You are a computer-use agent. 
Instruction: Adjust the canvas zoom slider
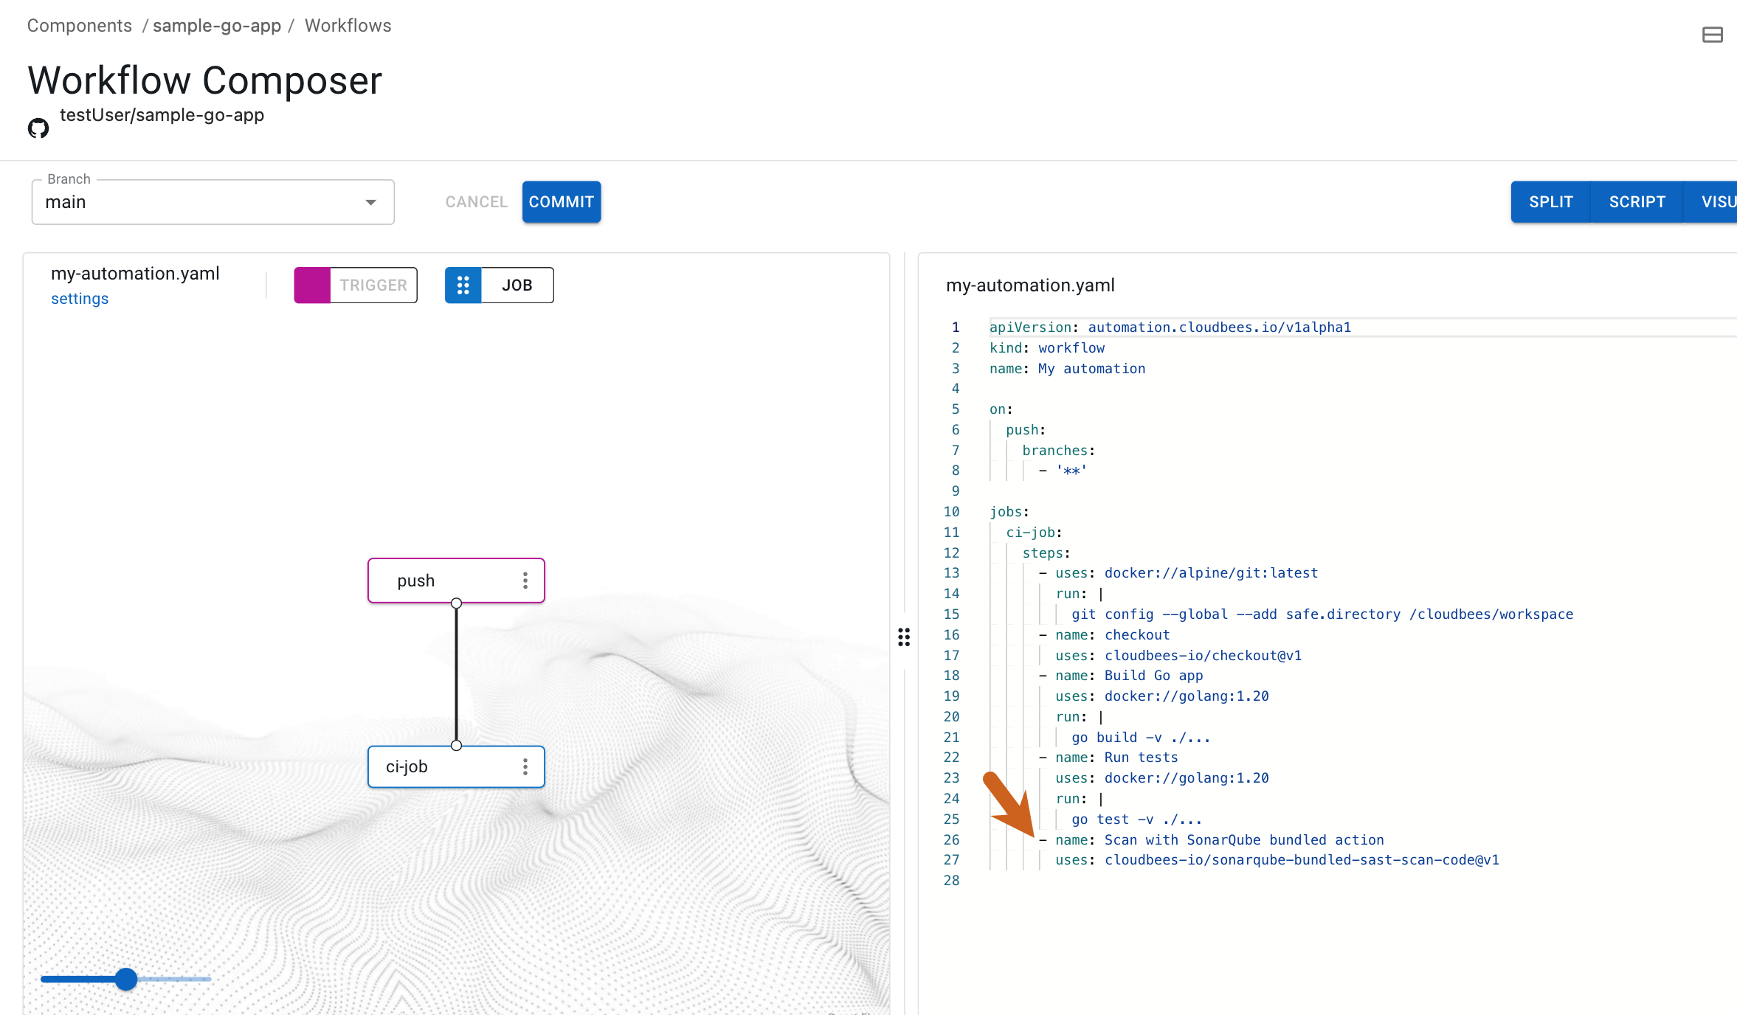pyautogui.click(x=125, y=979)
